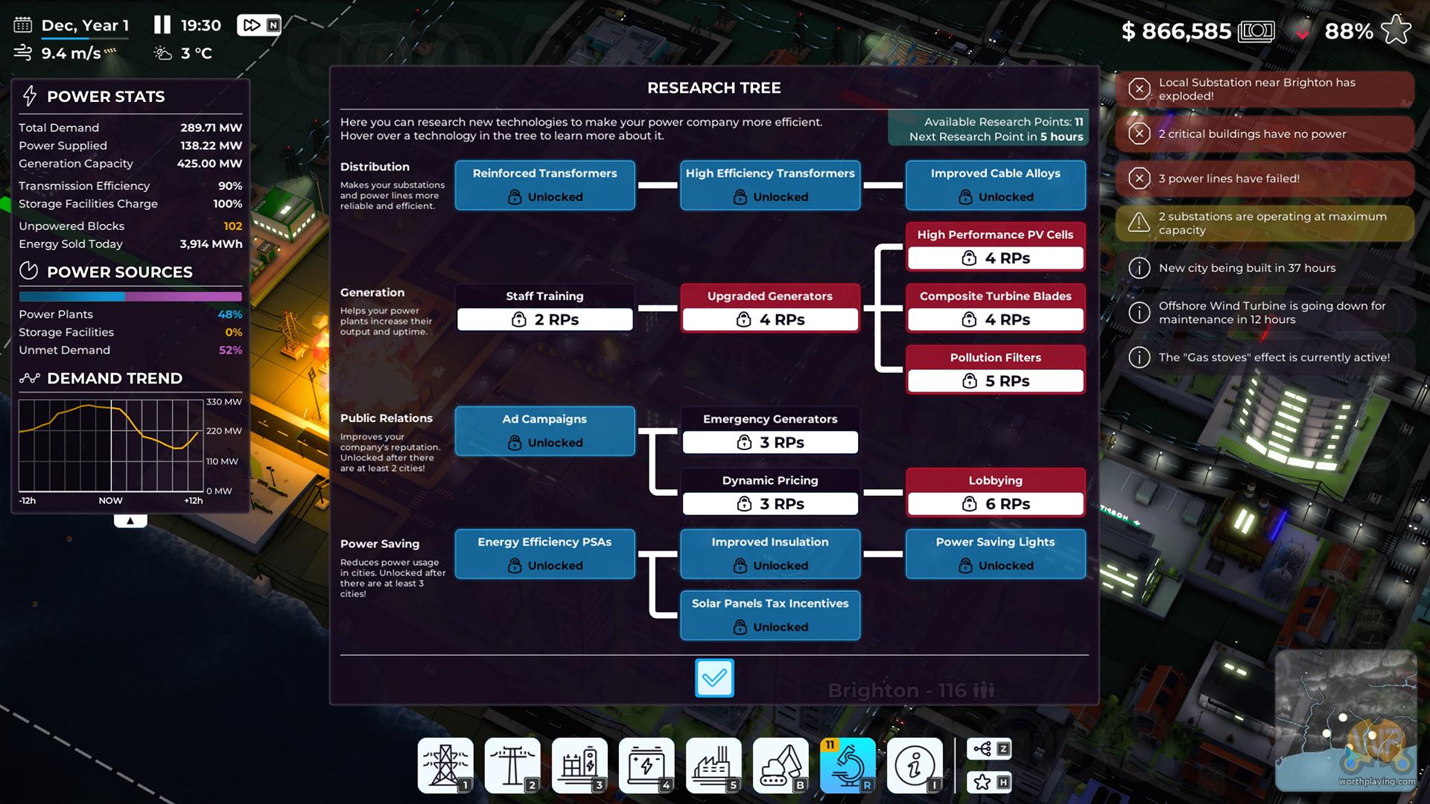Research Emergency Generators for 3 RPs

(x=769, y=442)
